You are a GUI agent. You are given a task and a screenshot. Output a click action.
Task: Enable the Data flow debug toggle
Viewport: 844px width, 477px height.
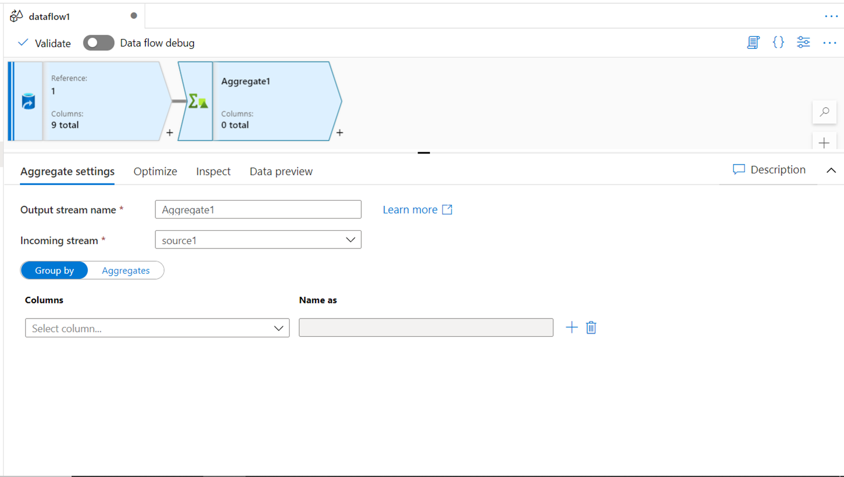point(99,43)
